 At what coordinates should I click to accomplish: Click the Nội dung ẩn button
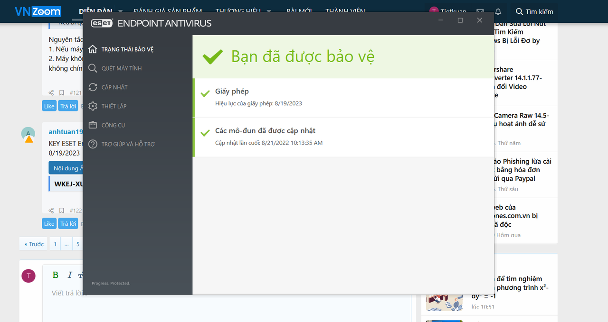pos(66,168)
